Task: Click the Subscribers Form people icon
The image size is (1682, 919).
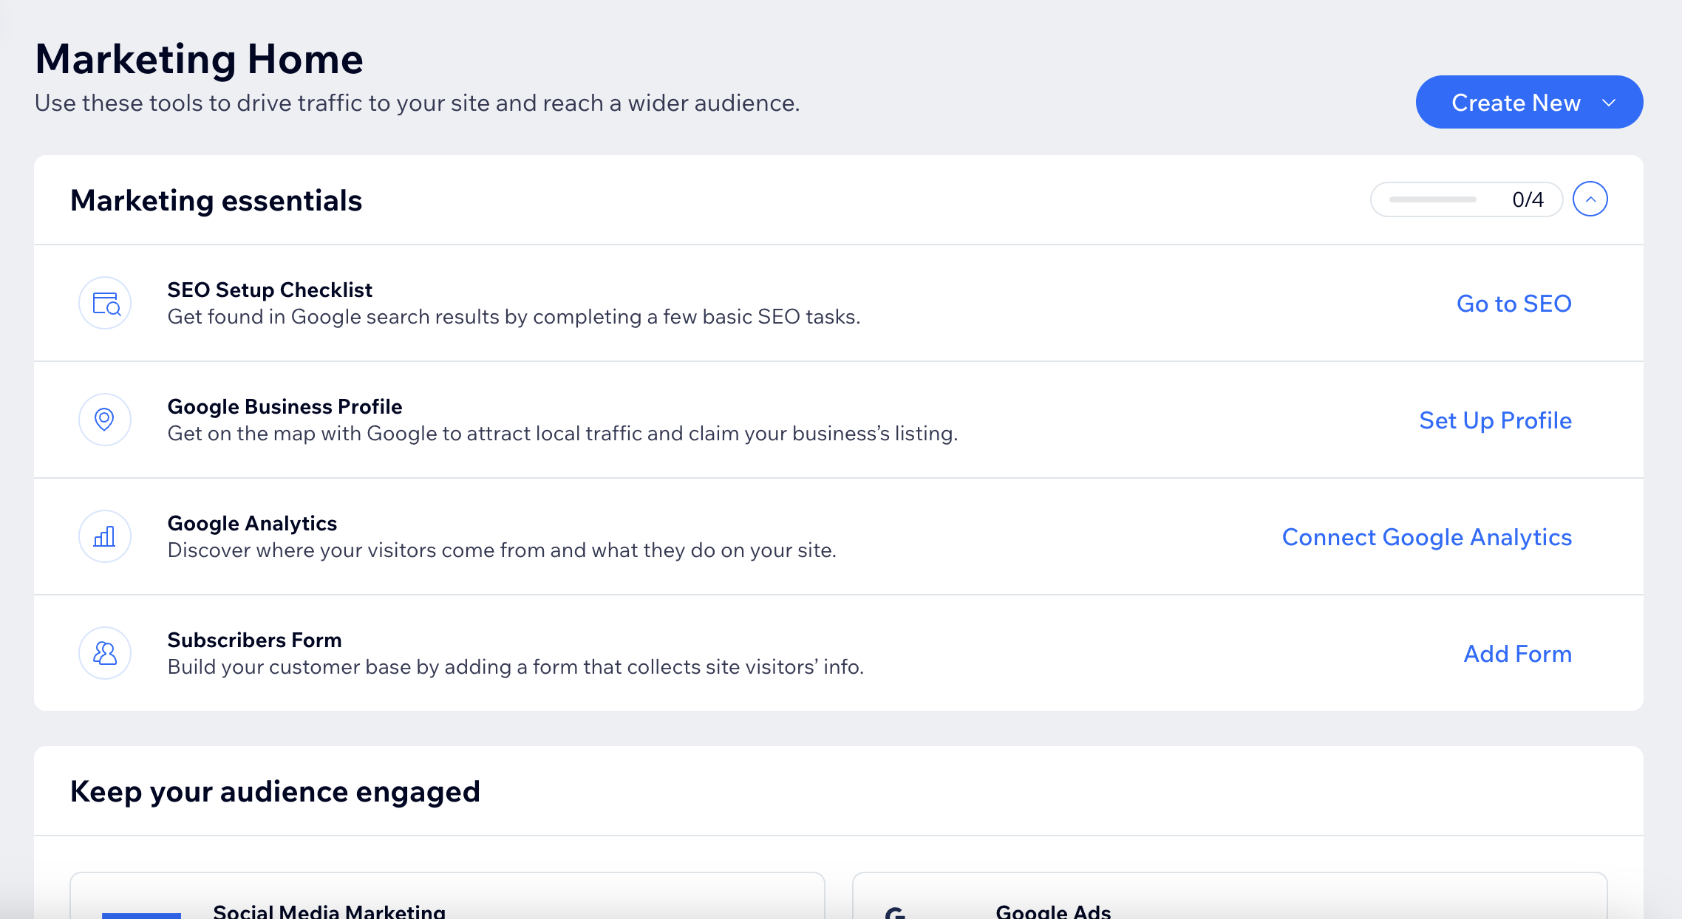Action: coord(105,653)
